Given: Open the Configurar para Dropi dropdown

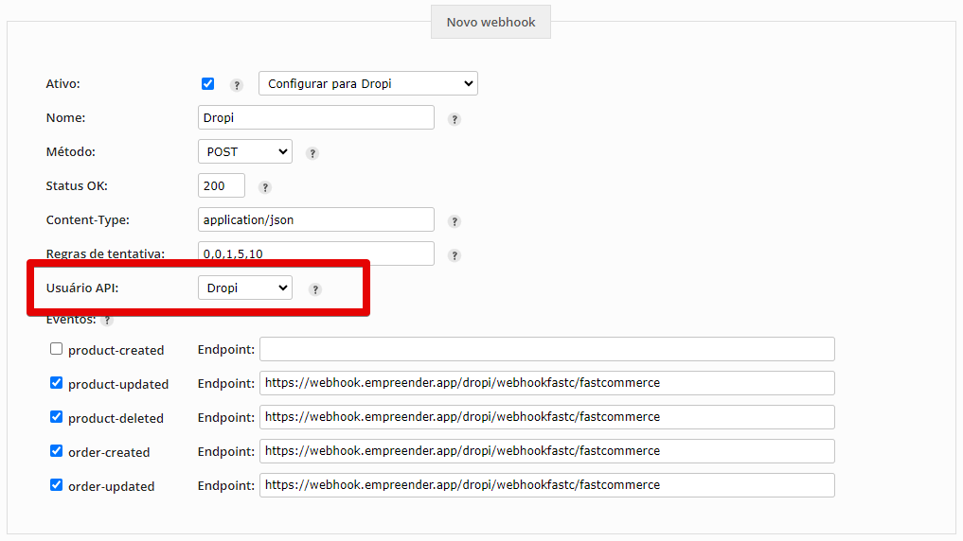Looking at the screenshot, I should coord(368,83).
